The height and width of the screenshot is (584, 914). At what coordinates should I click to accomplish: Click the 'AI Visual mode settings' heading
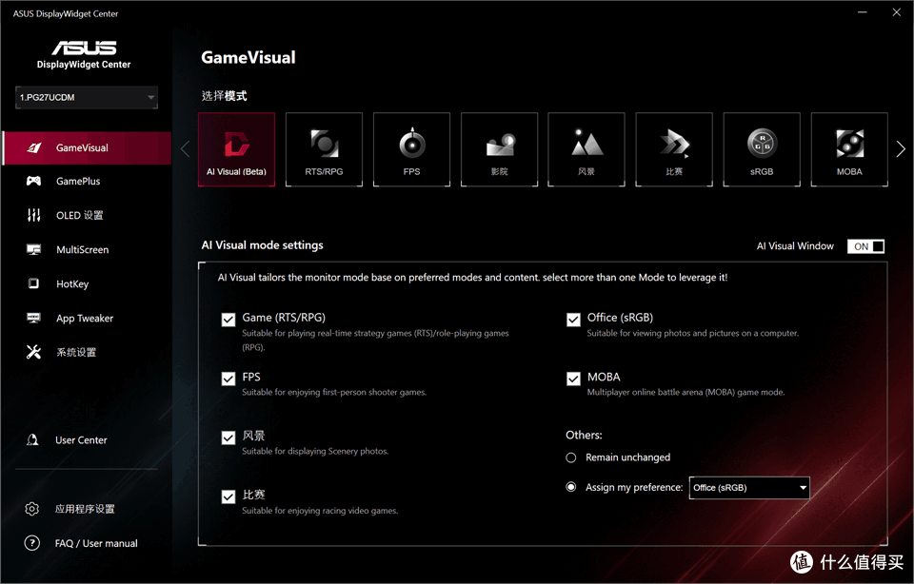click(x=263, y=245)
